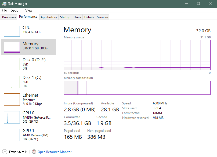Click the DIMM form factor value

(157, 113)
